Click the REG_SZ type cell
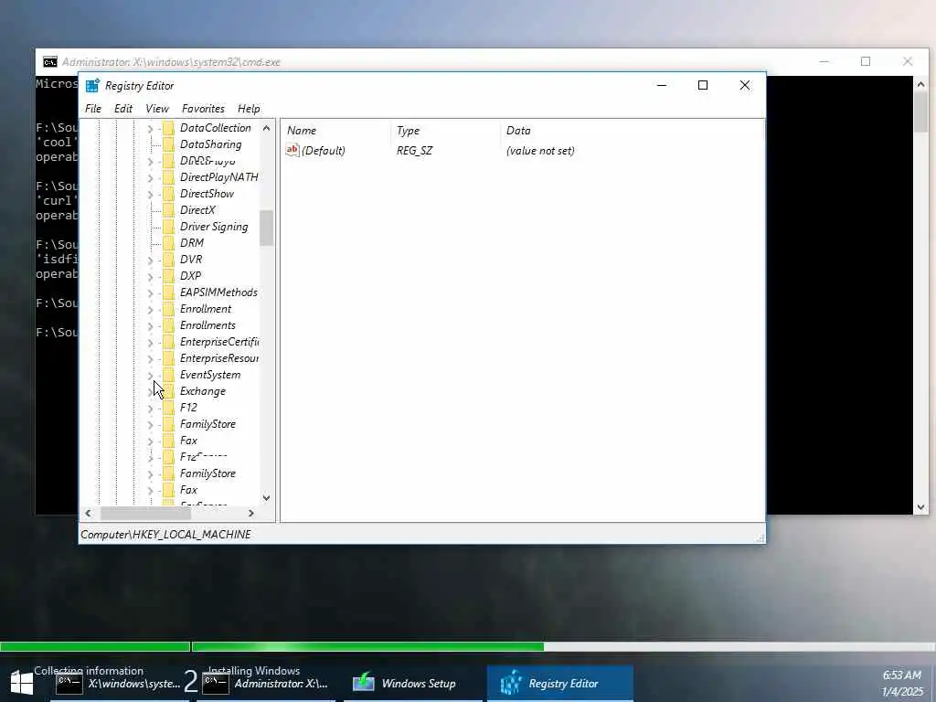This screenshot has width=936, height=702. pyautogui.click(x=414, y=151)
